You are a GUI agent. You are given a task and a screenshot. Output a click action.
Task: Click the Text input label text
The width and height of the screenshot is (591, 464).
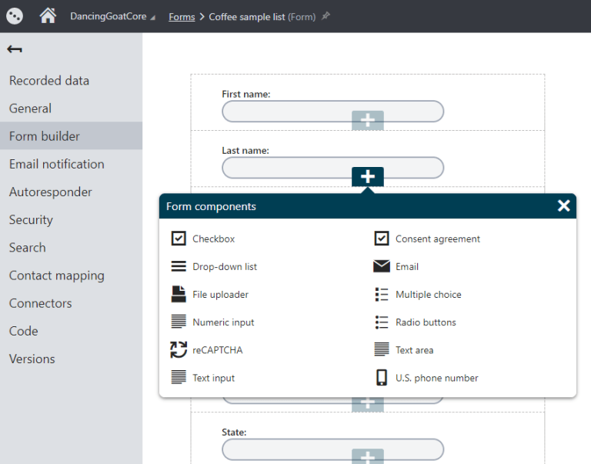214,378
